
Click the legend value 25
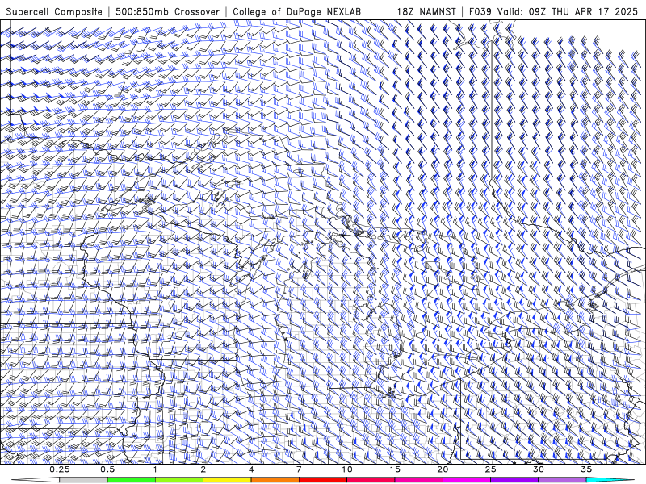(x=491, y=469)
